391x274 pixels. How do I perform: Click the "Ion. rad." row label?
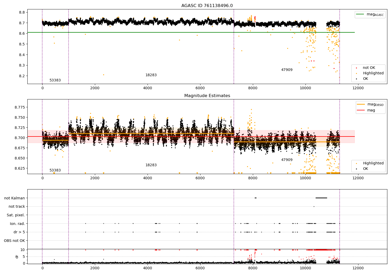coord(17,224)
